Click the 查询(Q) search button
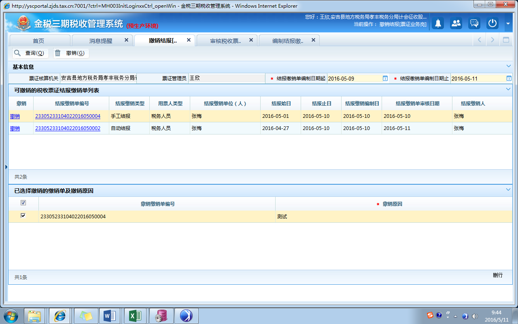518x324 pixels. click(x=30, y=53)
